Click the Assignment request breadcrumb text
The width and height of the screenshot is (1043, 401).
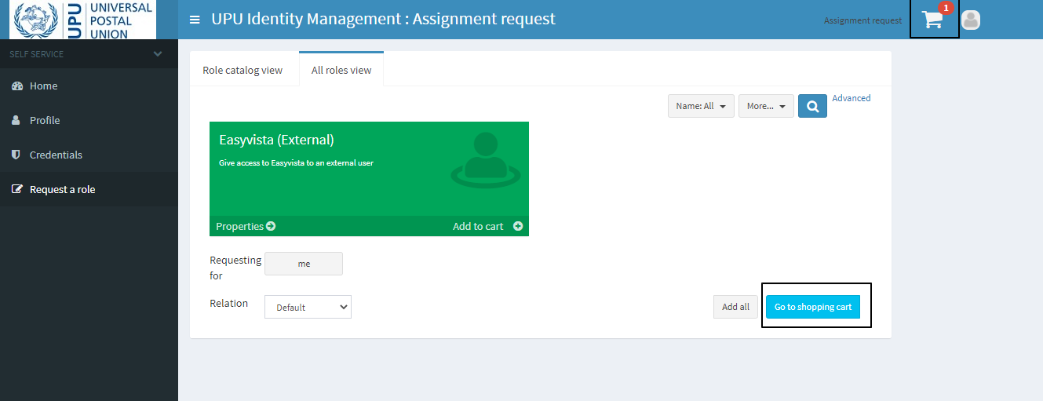coord(862,20)
